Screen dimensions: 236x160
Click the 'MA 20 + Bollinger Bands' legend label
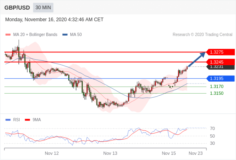pos(35,35)
